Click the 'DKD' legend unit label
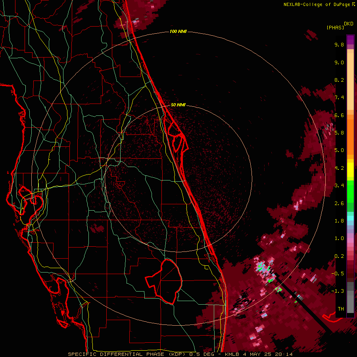 349,24
